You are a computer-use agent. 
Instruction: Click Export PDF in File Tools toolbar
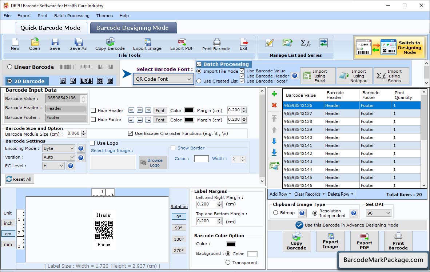point(182,44)
